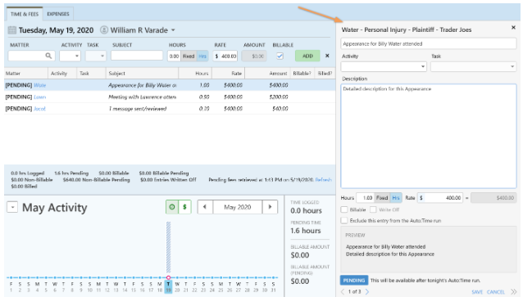Collapse detail panel with double chevron
The image size is (532, 306).
513,291
